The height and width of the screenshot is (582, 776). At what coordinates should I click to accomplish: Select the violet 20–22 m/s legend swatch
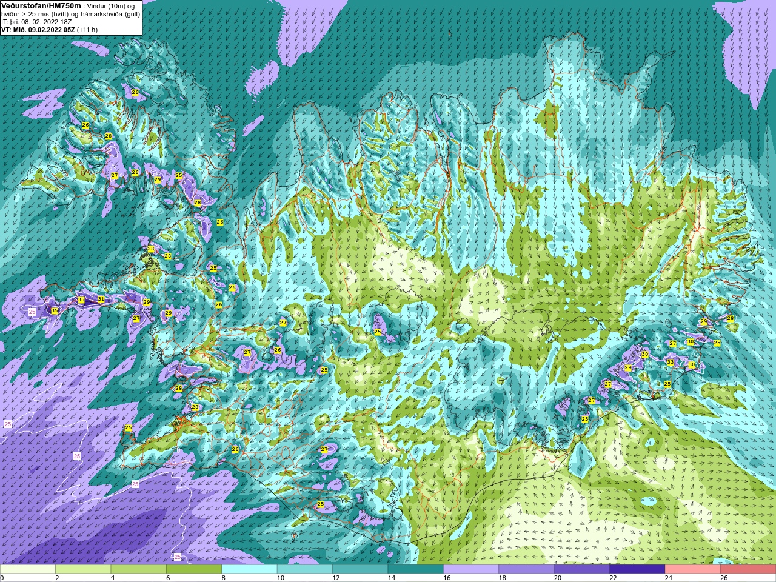582,569
